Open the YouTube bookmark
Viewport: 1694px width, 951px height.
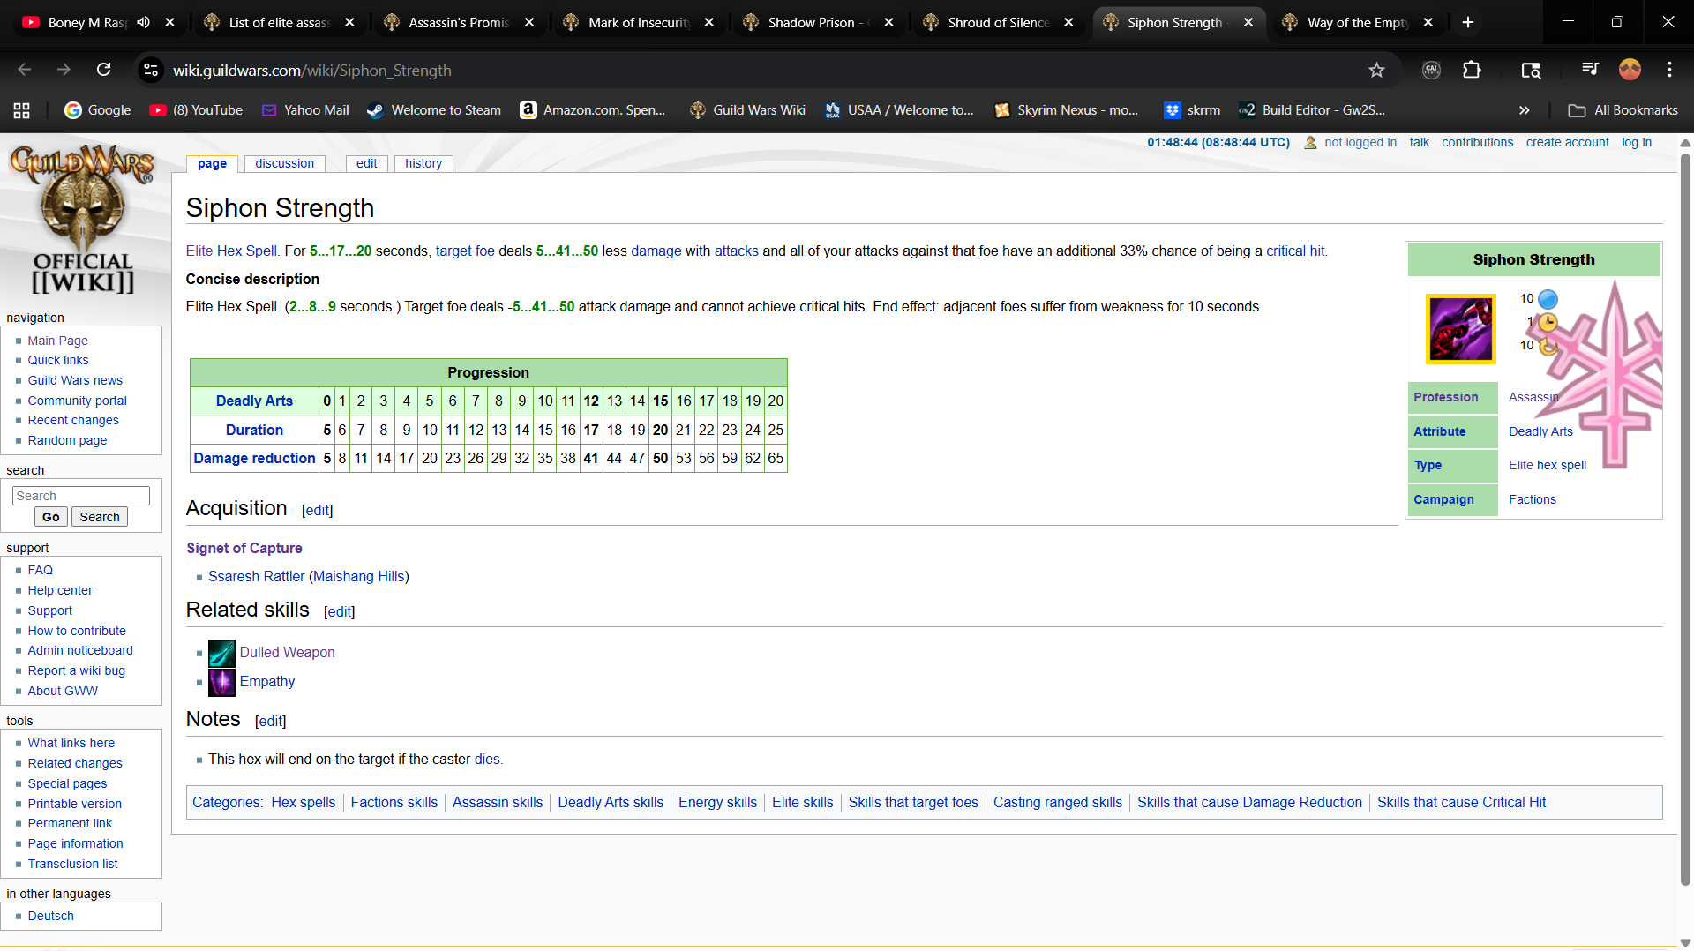[196, 110]
